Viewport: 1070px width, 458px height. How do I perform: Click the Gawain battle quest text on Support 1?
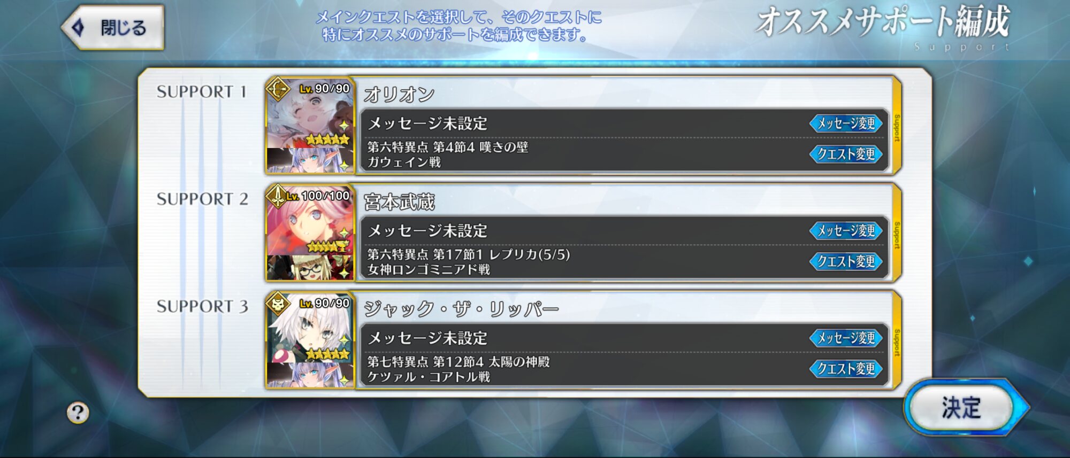[404, 162]
